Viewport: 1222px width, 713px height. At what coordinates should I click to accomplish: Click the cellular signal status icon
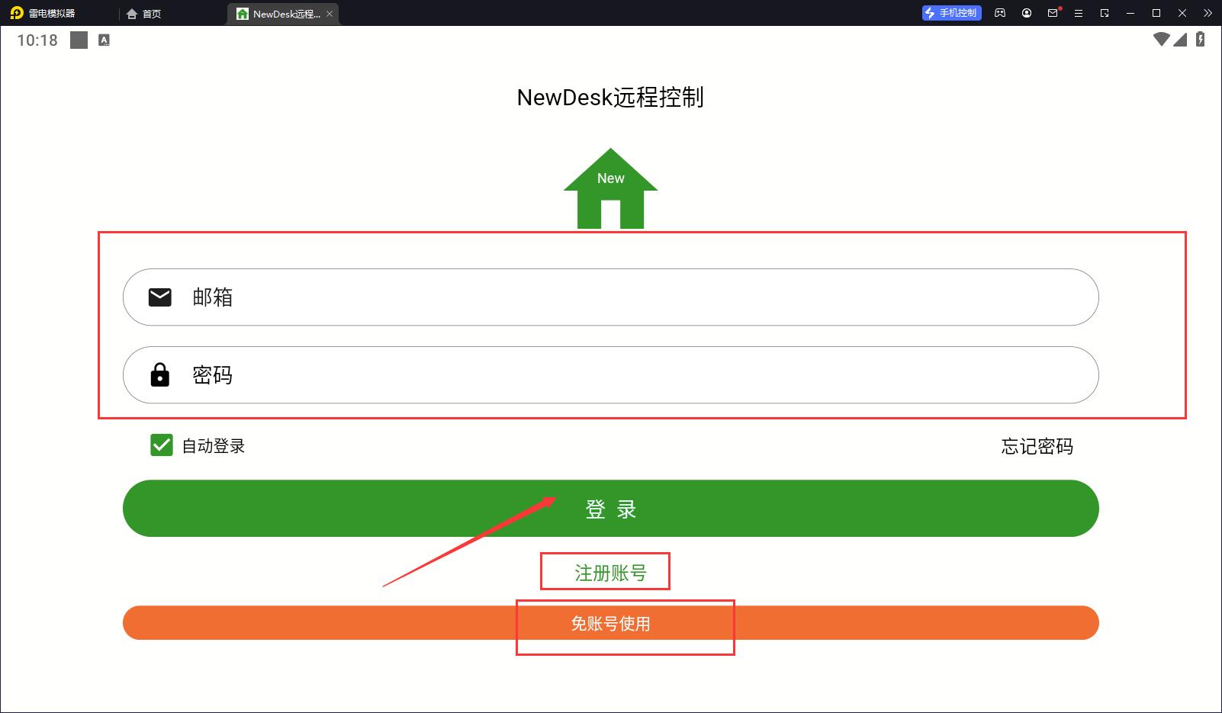(1180, 40)
